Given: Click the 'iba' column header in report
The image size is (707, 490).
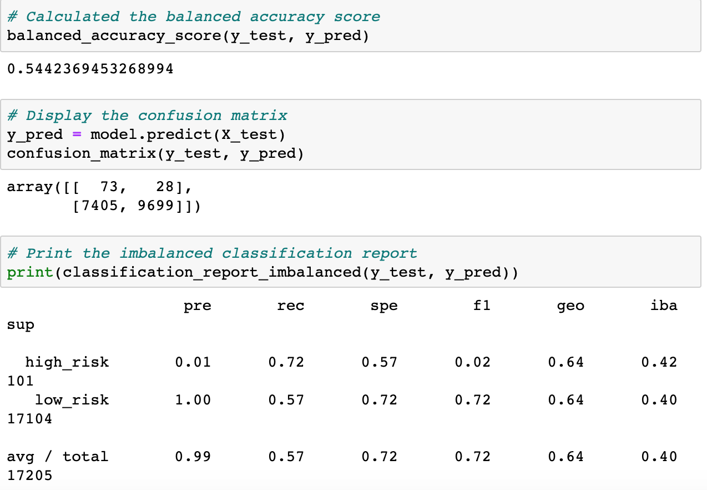Looking at the screenshot, I should tap(664, 305).
